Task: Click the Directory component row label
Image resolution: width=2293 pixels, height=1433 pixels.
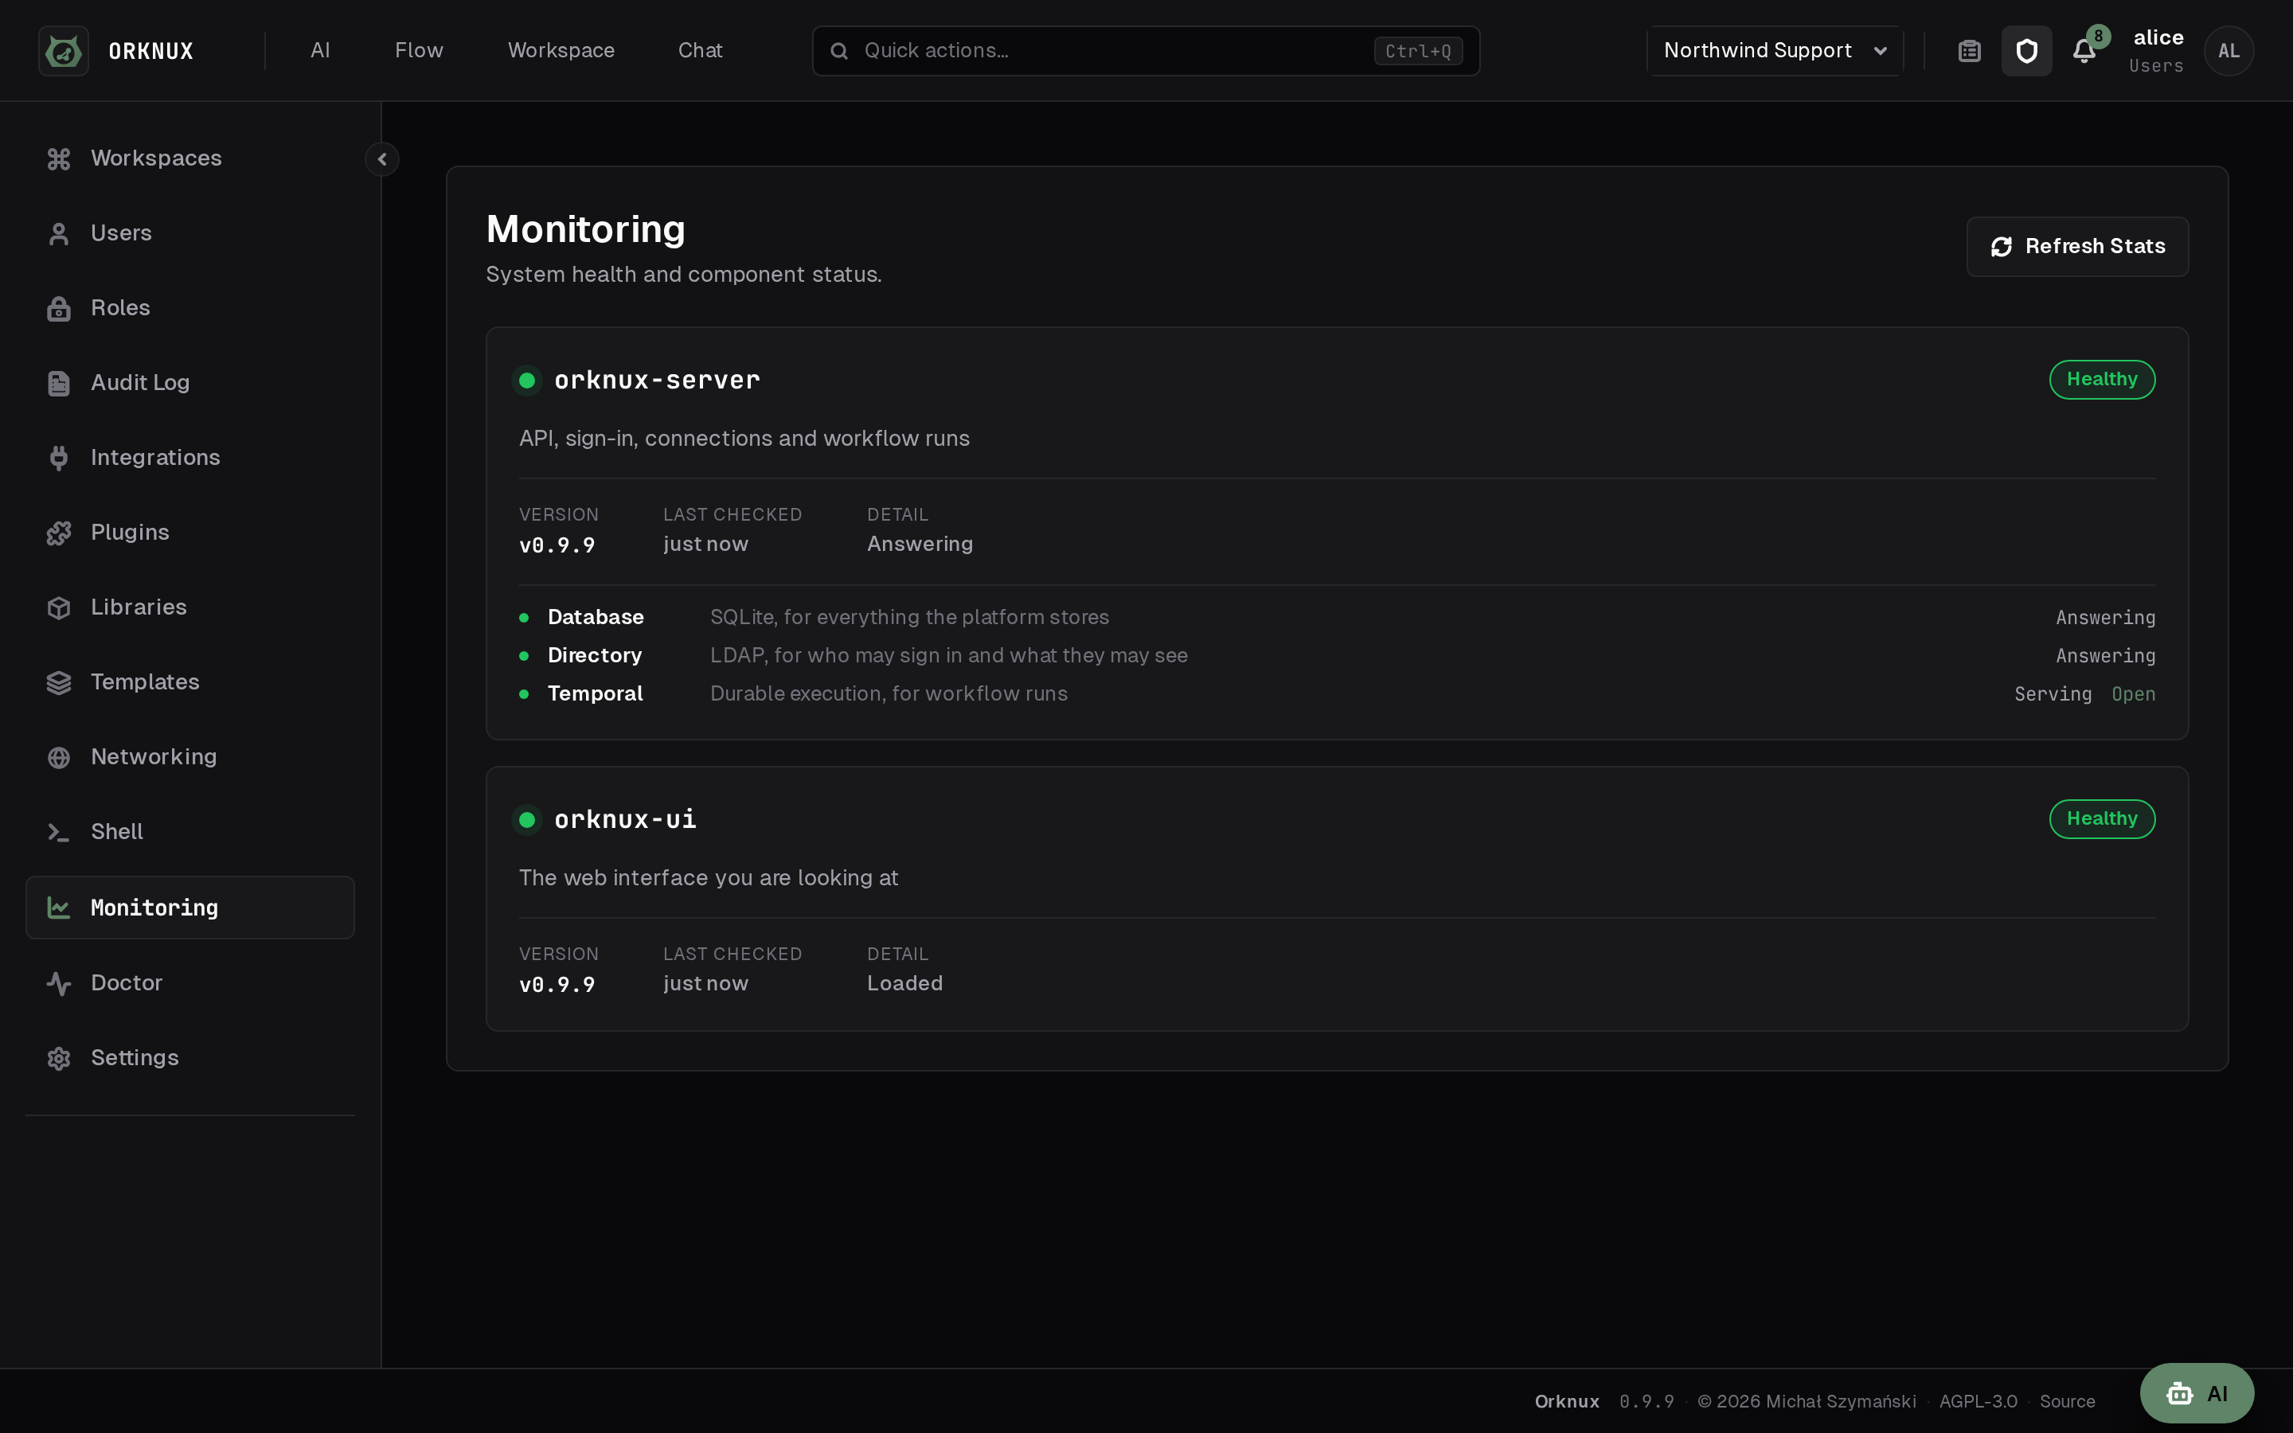Action: point(594,656)
